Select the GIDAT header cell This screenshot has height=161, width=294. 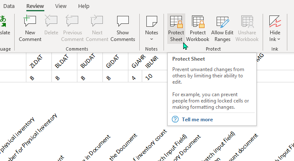click(115, 61)
